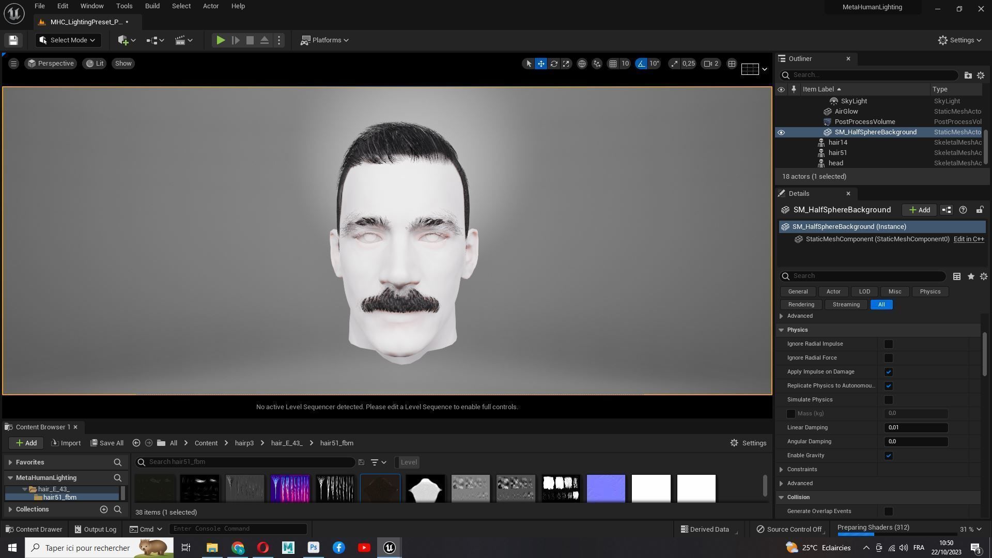Viewport: 992px width, 558px height.
Task: Switch to the MHC_LightingPreset_P tab
Action: coord(87,22)
